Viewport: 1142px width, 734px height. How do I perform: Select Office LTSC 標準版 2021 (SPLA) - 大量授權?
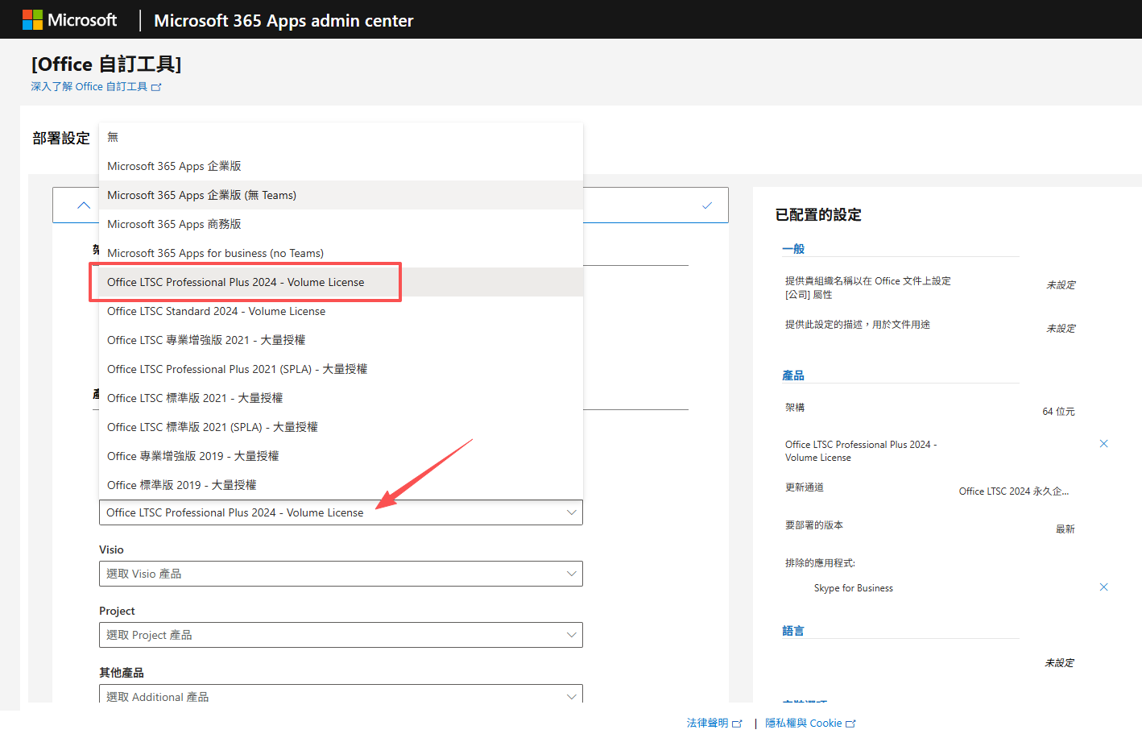tap(341, 427)
